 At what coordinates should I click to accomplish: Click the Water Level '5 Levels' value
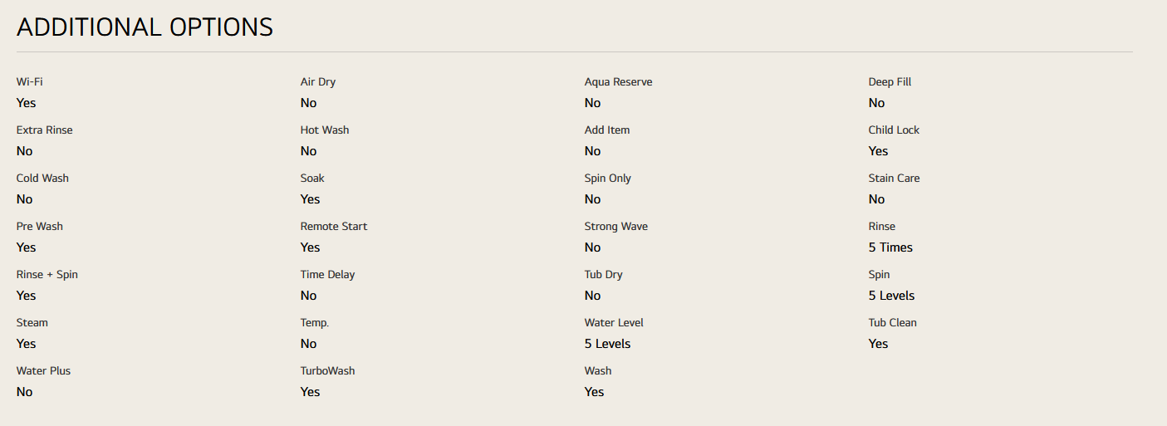(607, 344)
